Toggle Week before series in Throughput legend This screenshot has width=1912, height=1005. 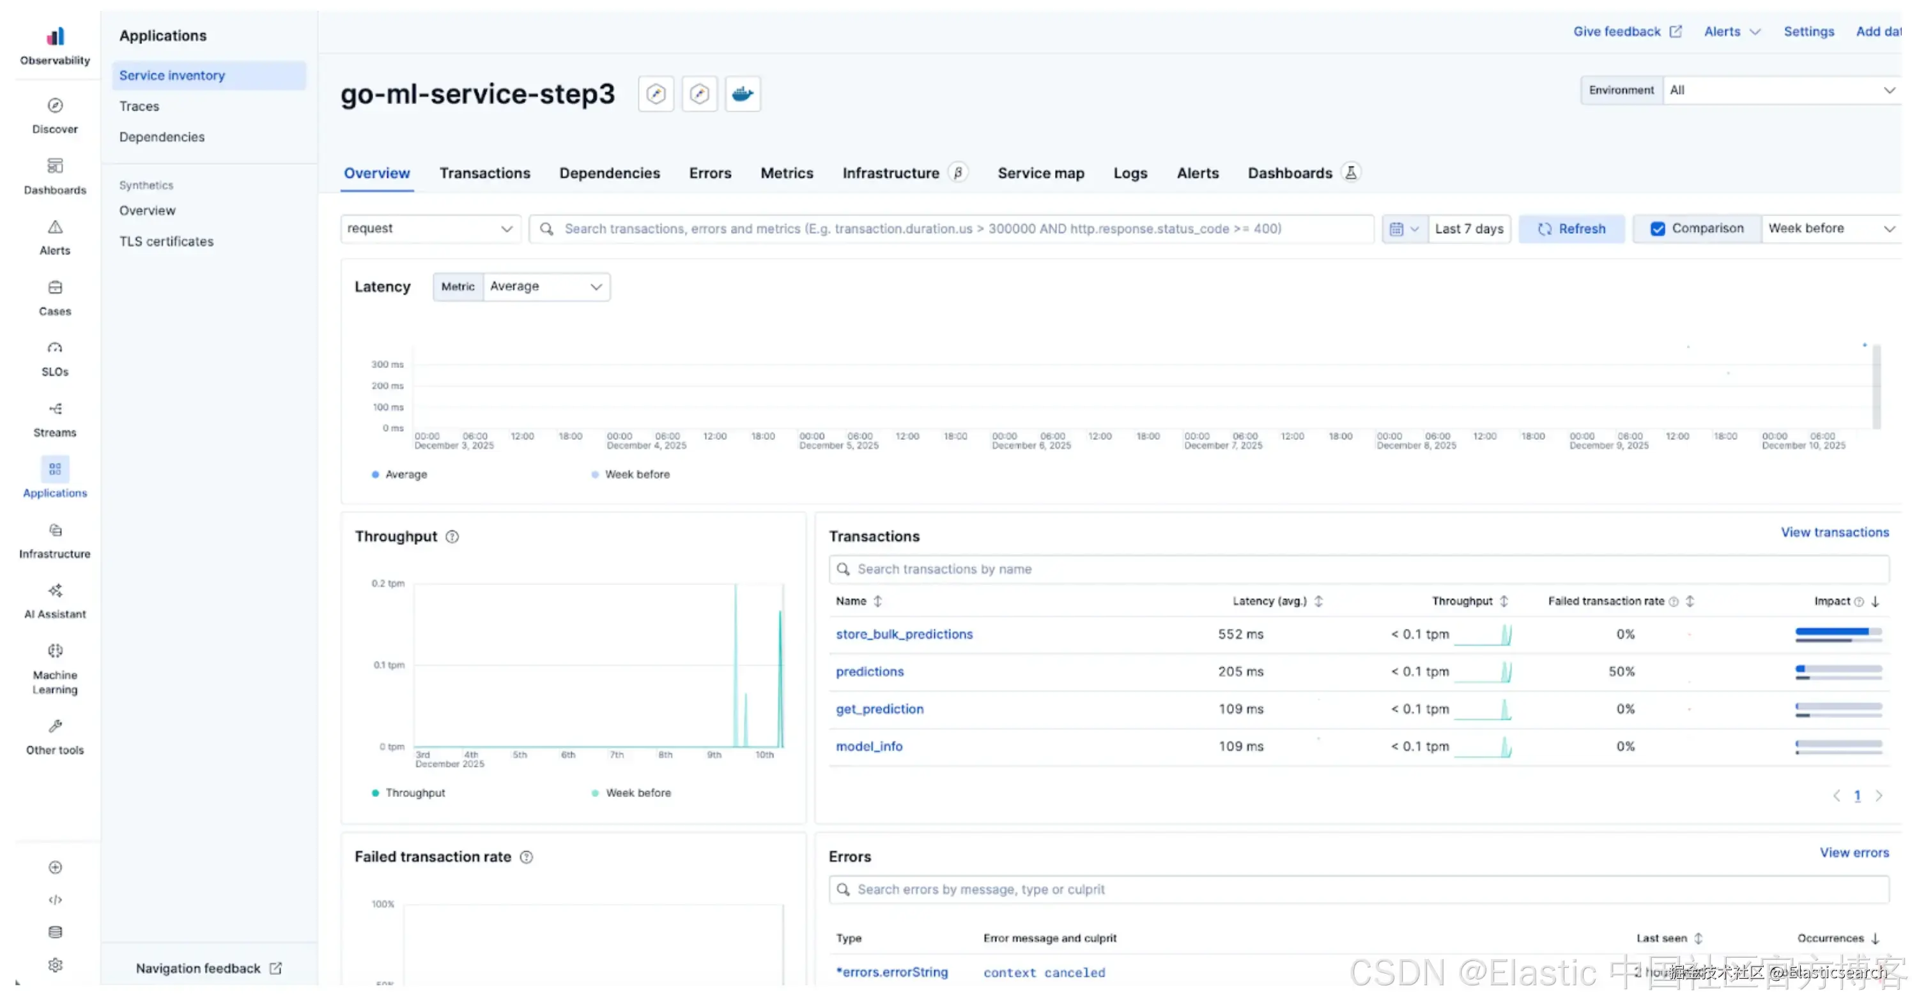pyautogui.click(x=637, y=794)
